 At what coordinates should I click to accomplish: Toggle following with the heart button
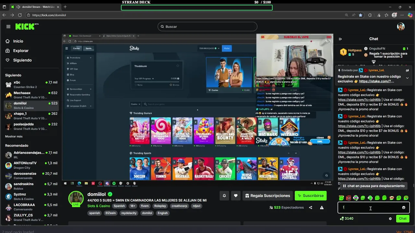tap(236, 196)
